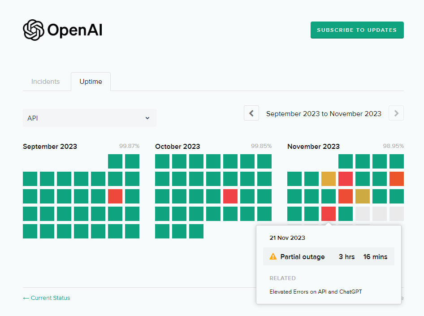Click the right chevron next-period button
Image resolution: width=424 pixels, height=316 pixels.
[396, 113]
